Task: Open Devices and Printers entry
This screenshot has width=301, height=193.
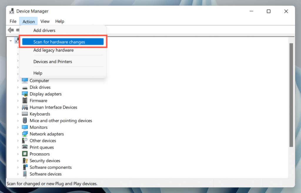Action: point(53,62)
